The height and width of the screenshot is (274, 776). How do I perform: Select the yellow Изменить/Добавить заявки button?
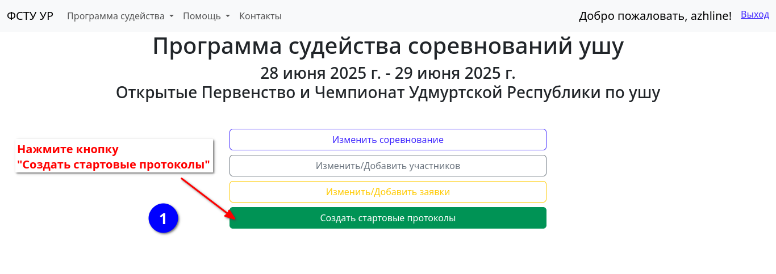pos(387,192)
